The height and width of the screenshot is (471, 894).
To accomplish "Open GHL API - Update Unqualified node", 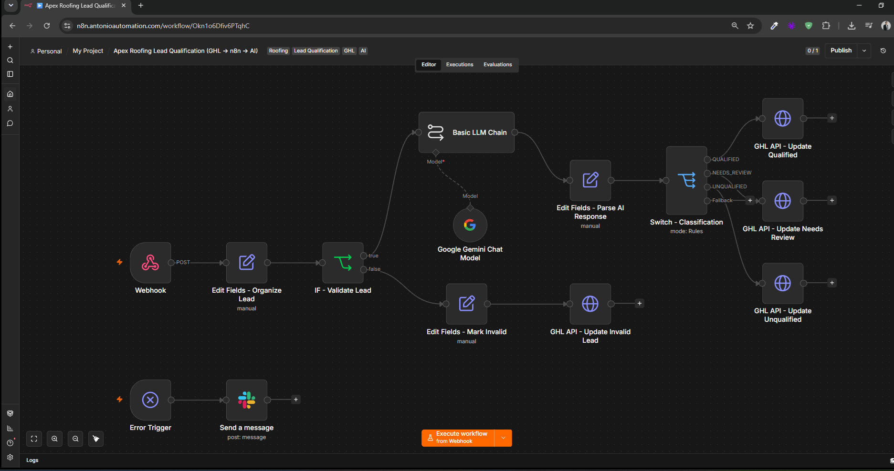I will pos(783,283).
